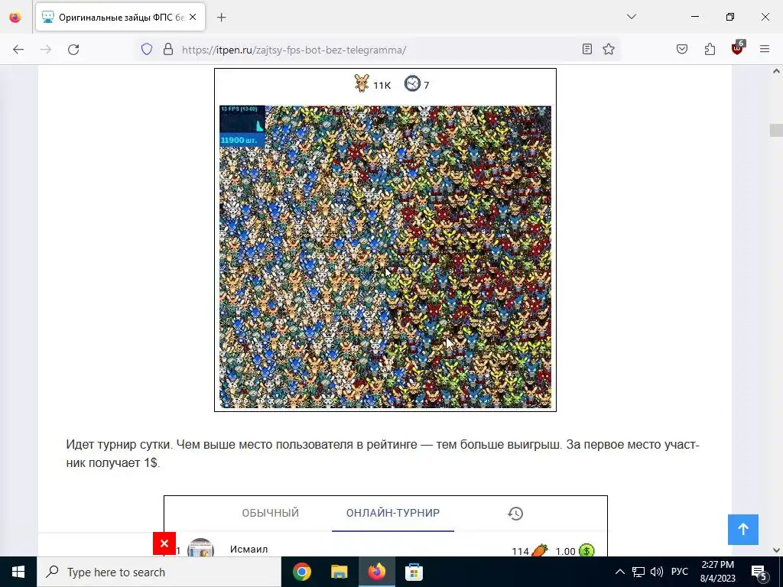This screenshot has height=587, width=783.
Task: View site security padlock information
Action: (x=168, y=50)
